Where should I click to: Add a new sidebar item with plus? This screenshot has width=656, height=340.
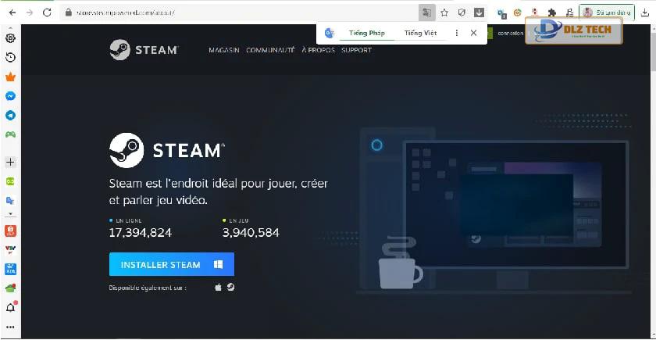(x=10, y=162)
